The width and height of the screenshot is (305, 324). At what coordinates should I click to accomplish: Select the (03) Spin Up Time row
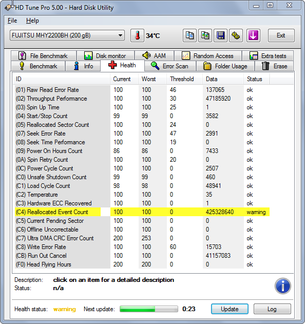pos(142,107)
